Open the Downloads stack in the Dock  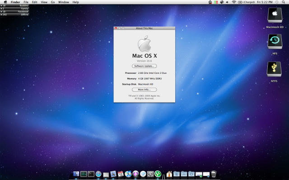tap(191, 174)
